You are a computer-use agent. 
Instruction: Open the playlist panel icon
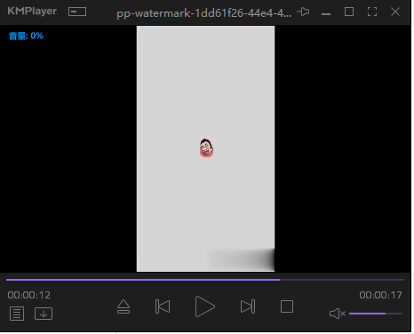point(17,314)
